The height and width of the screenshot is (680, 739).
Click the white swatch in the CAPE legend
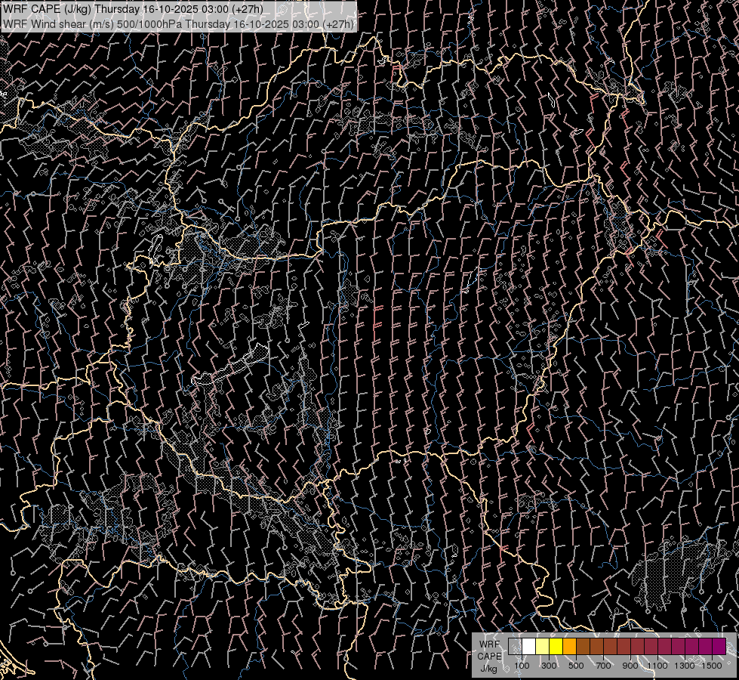(528, 647)
